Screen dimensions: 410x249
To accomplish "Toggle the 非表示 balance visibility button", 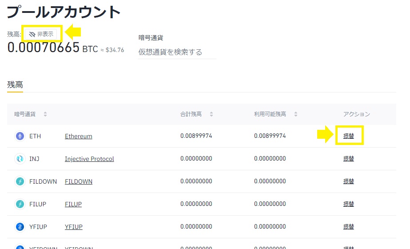I will [41, 34].
